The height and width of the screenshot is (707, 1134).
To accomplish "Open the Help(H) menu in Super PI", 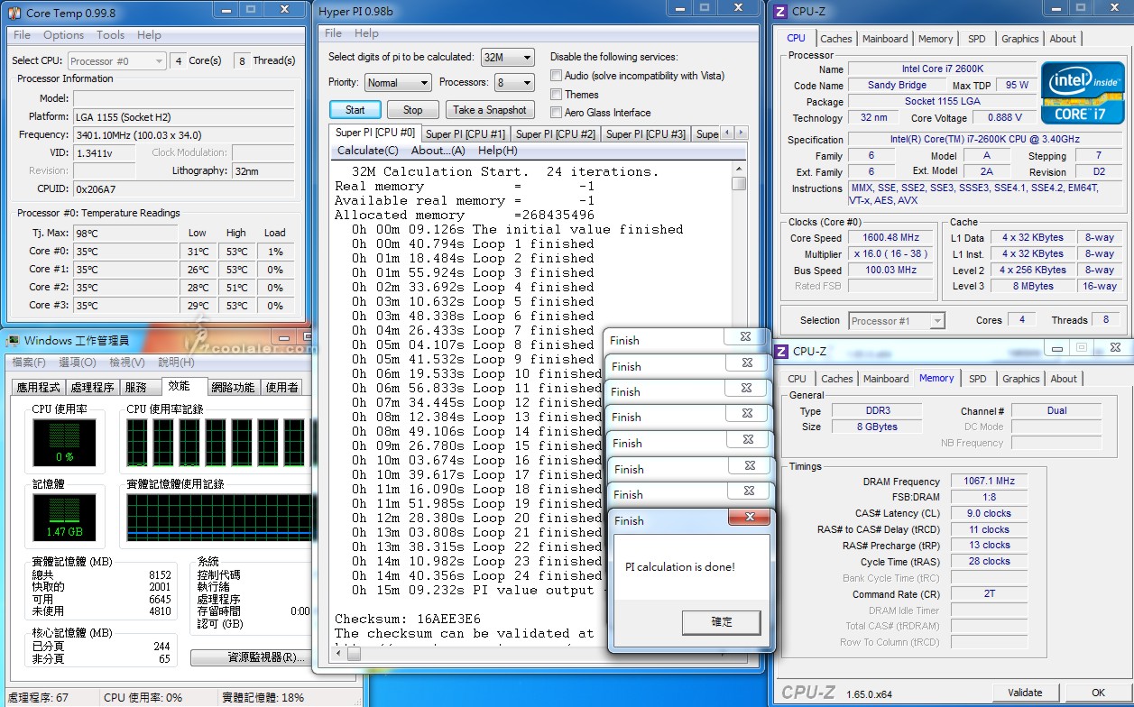I will coord(498,151).
